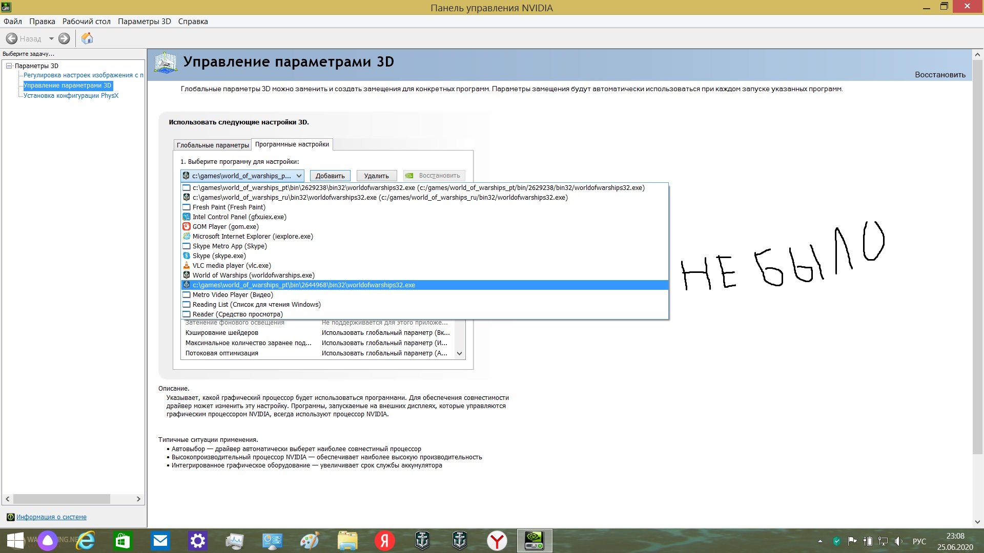984x553 pixels.
Task: Open the program selection combo box
Action: 242,176
